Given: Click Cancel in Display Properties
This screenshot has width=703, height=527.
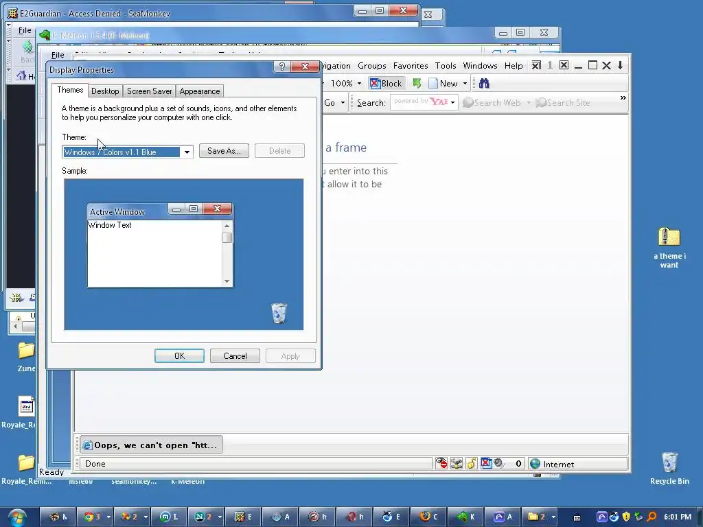Looking at the screenshot, I should [235, 356].
